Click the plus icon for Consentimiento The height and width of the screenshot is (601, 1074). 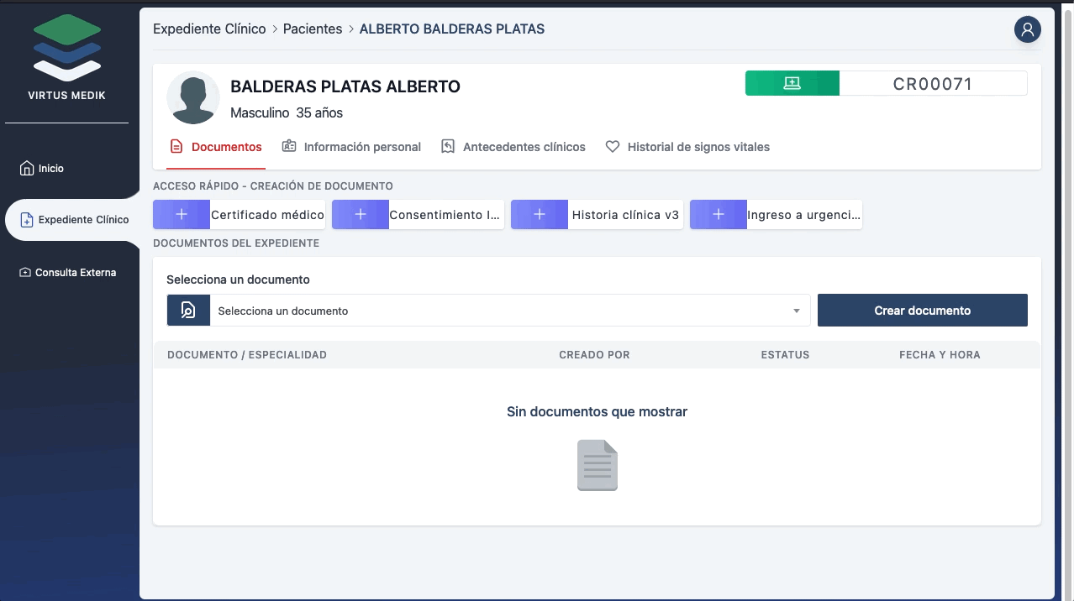point(361,215)
